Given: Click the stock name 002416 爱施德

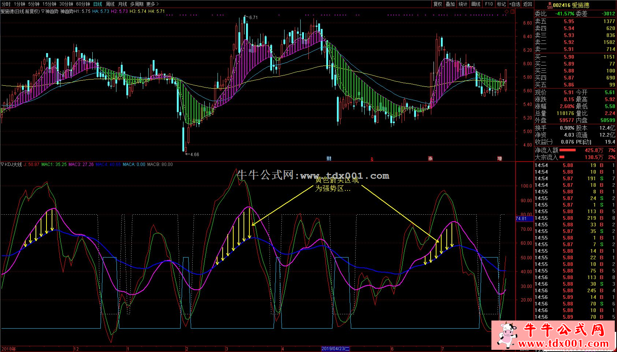Looking at the screenshot, I should [x=571, y=5].
